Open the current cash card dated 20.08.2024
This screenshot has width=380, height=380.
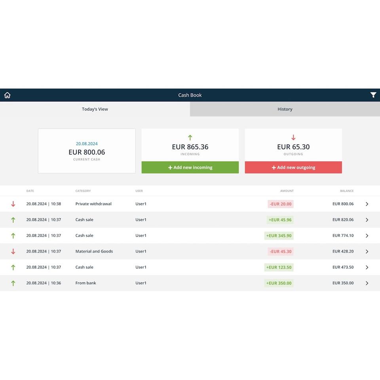(87, 151)
